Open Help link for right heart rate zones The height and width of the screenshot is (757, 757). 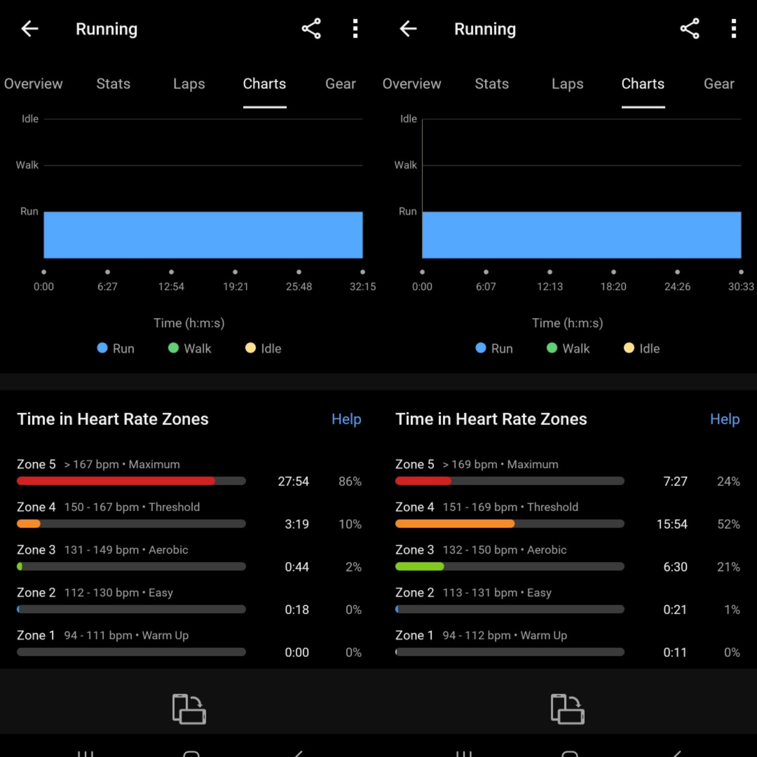(x=725, y=419)
